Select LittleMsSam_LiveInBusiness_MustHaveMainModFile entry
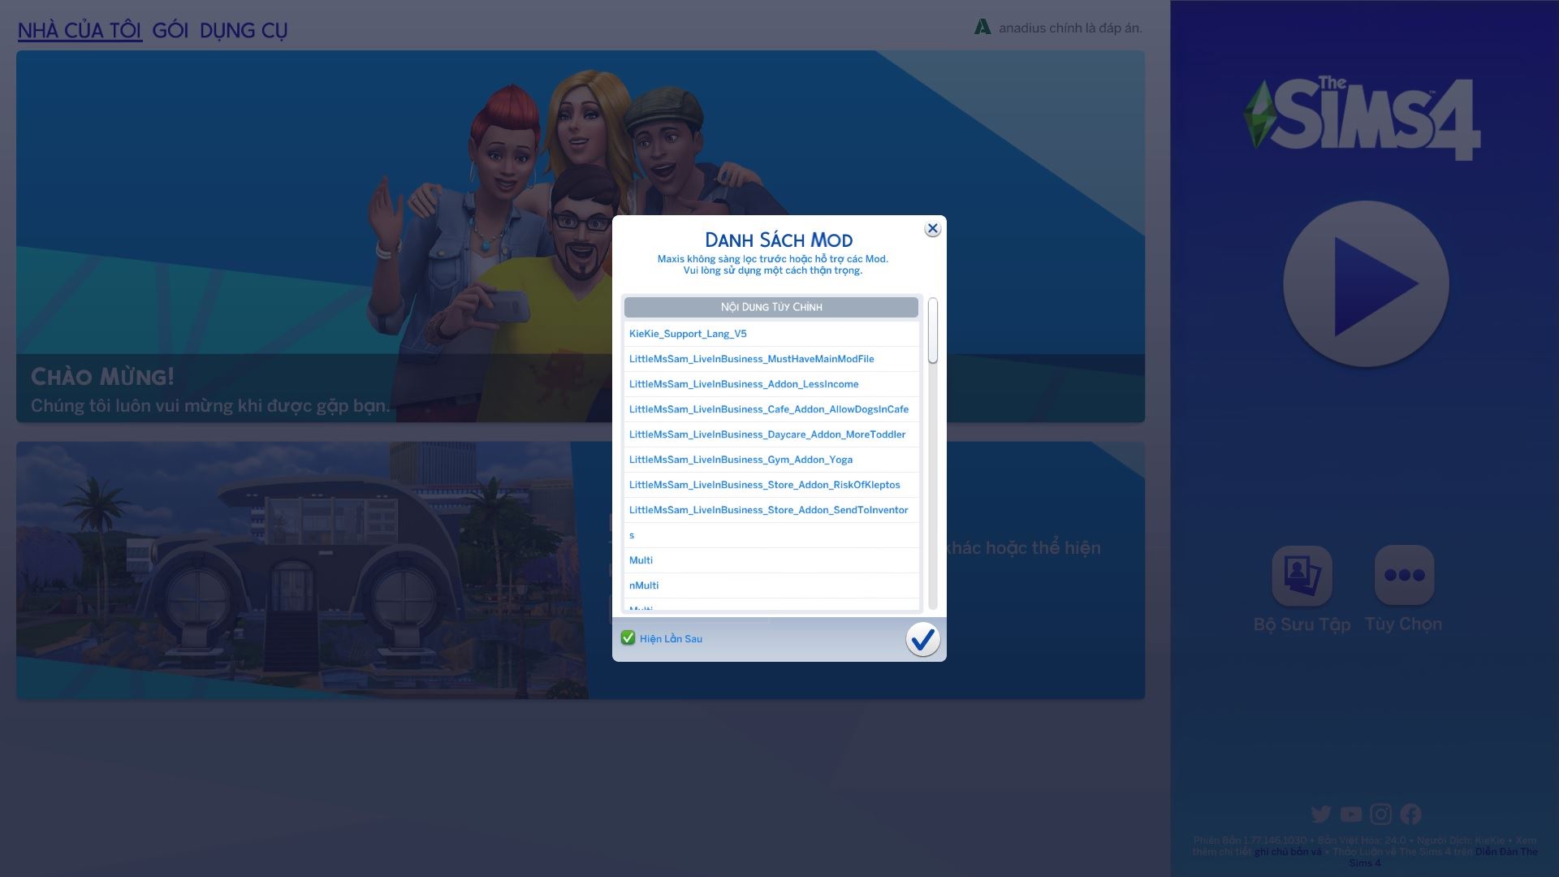1559x877 pixels. coord(771,359)
